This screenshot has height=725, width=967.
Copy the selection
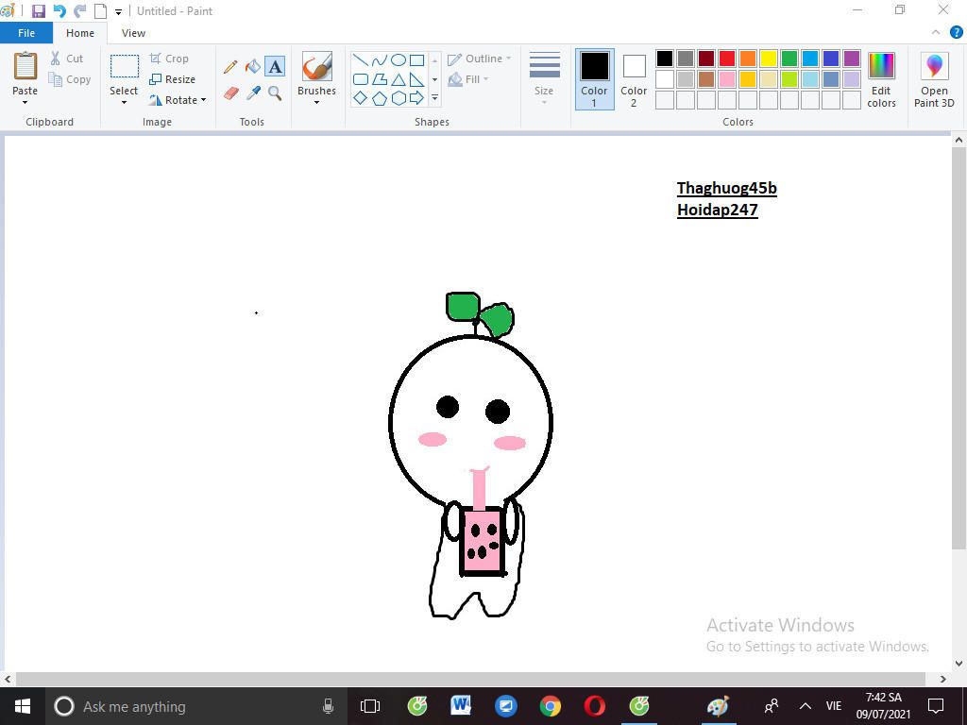click(70, 79)
